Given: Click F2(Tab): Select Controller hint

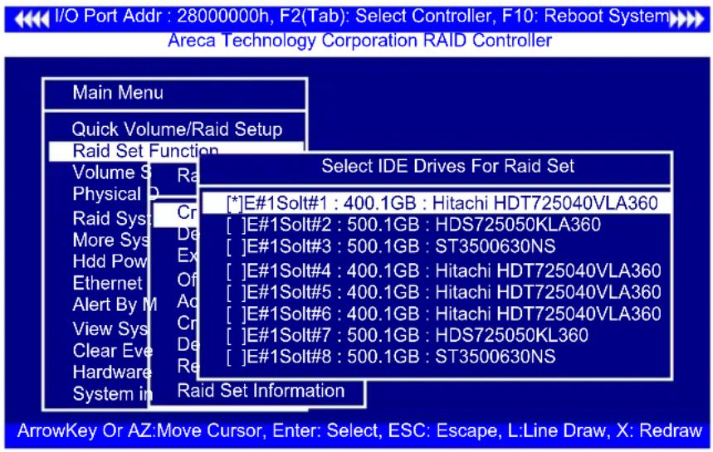Looking at the screenshot, I should tap(386, 17).
